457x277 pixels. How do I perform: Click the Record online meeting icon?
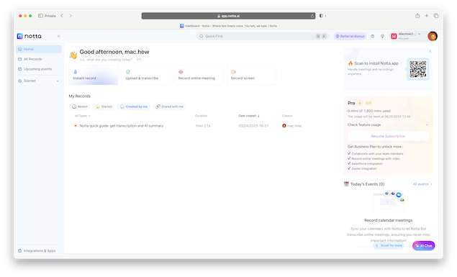pyautogui.click(x=181, y=72)
